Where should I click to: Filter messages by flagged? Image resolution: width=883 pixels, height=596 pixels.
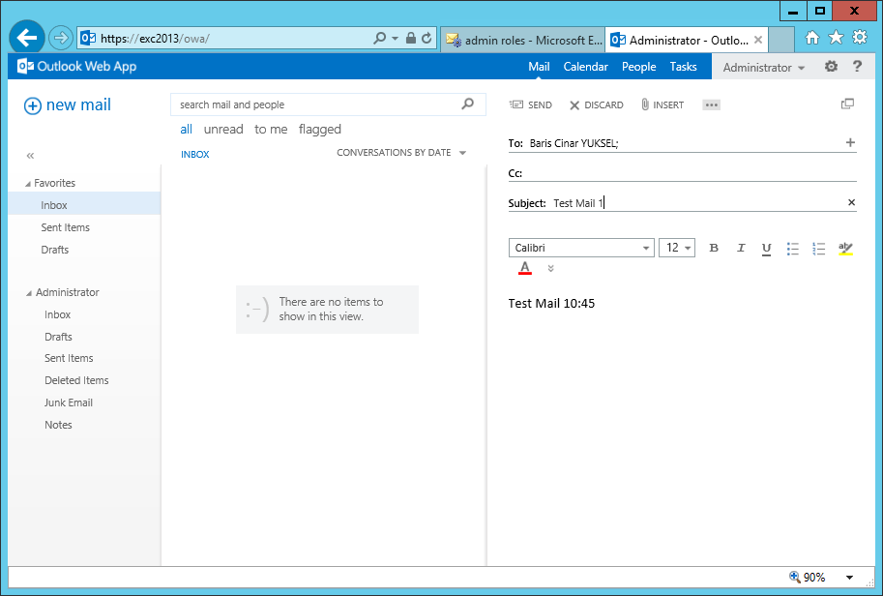pyautogui.click(x=320, y=130)
